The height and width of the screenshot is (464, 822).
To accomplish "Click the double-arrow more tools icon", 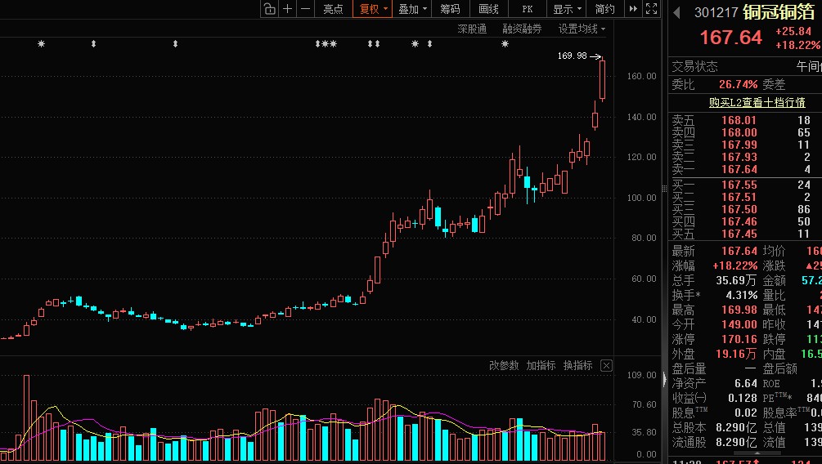I will pyautogui.click(x=633, y=9).
